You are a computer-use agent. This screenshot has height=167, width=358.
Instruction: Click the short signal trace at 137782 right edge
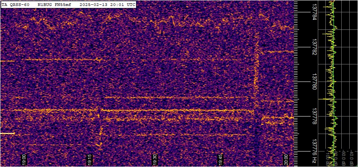(280, 52)
